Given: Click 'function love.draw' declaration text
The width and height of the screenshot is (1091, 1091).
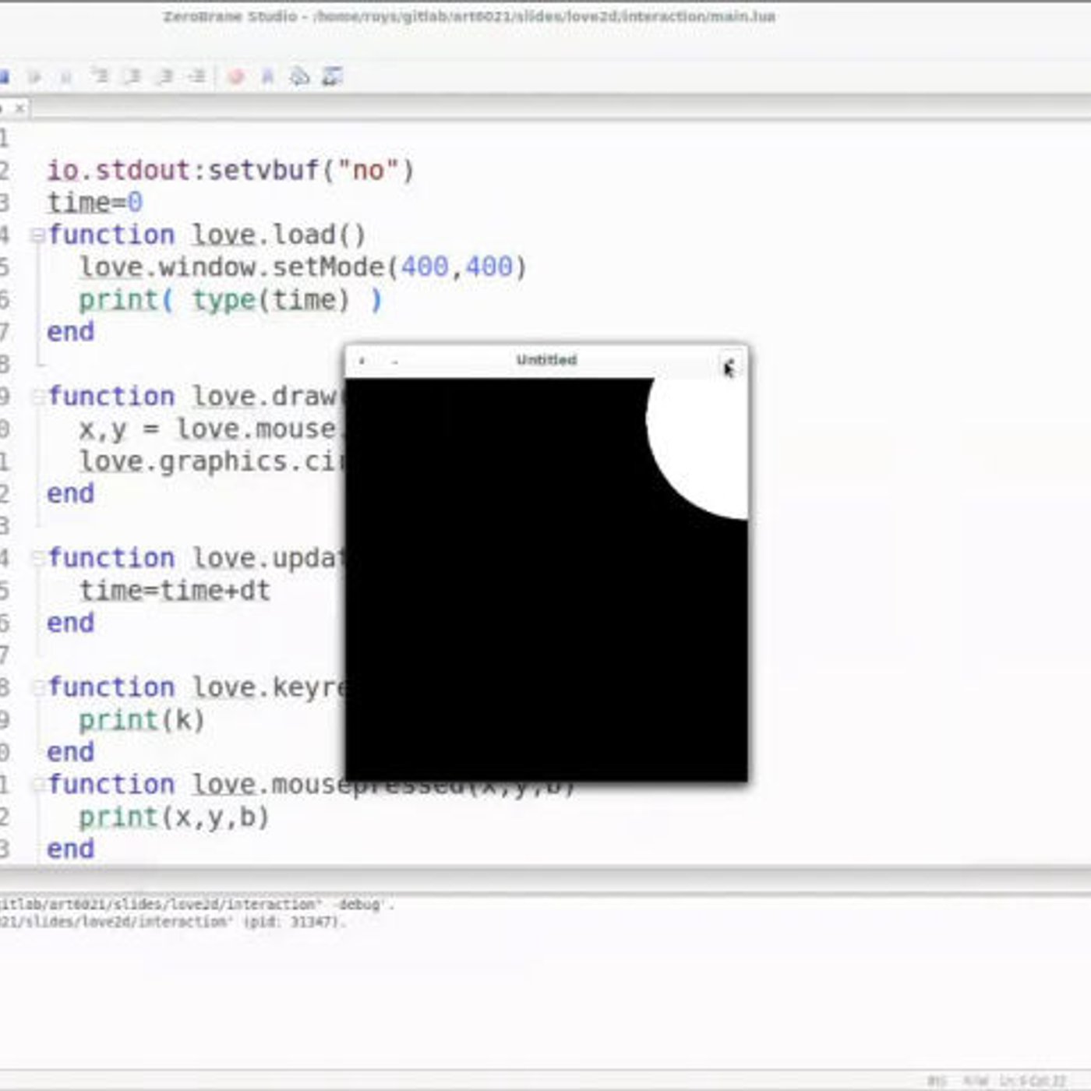Looking at the screenshot, I should click(x=196, y=397).
